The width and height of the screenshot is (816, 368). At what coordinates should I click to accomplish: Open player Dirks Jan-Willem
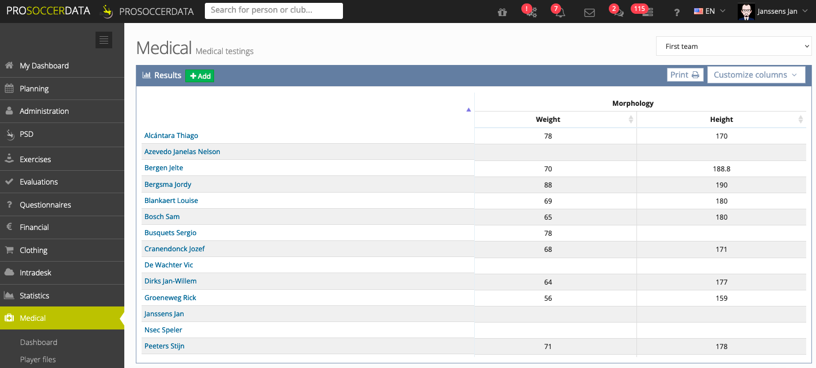coord(170,281)
